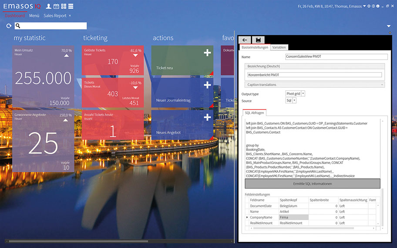Open the Source Sql dropdown
This screenshot has height=248, width=397.
coord(294,101)
